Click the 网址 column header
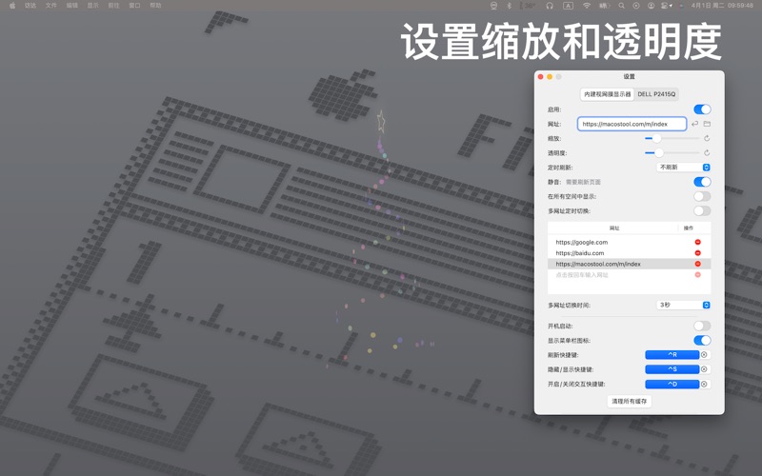 point(614,228)
